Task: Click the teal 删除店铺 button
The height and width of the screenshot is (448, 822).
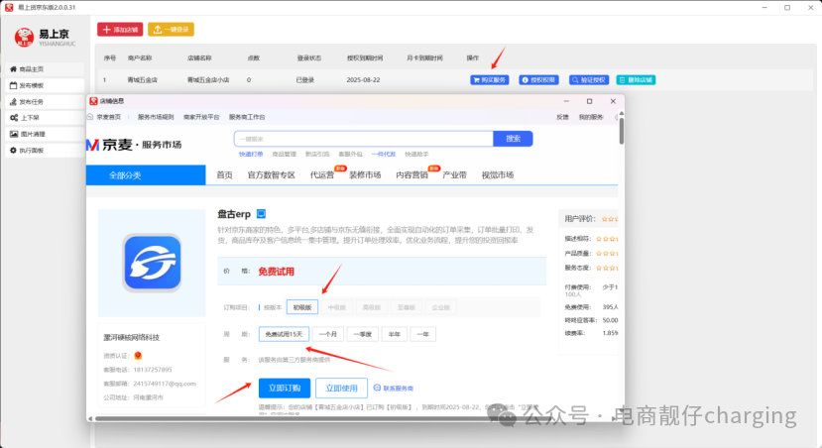Action: (636, 80)
